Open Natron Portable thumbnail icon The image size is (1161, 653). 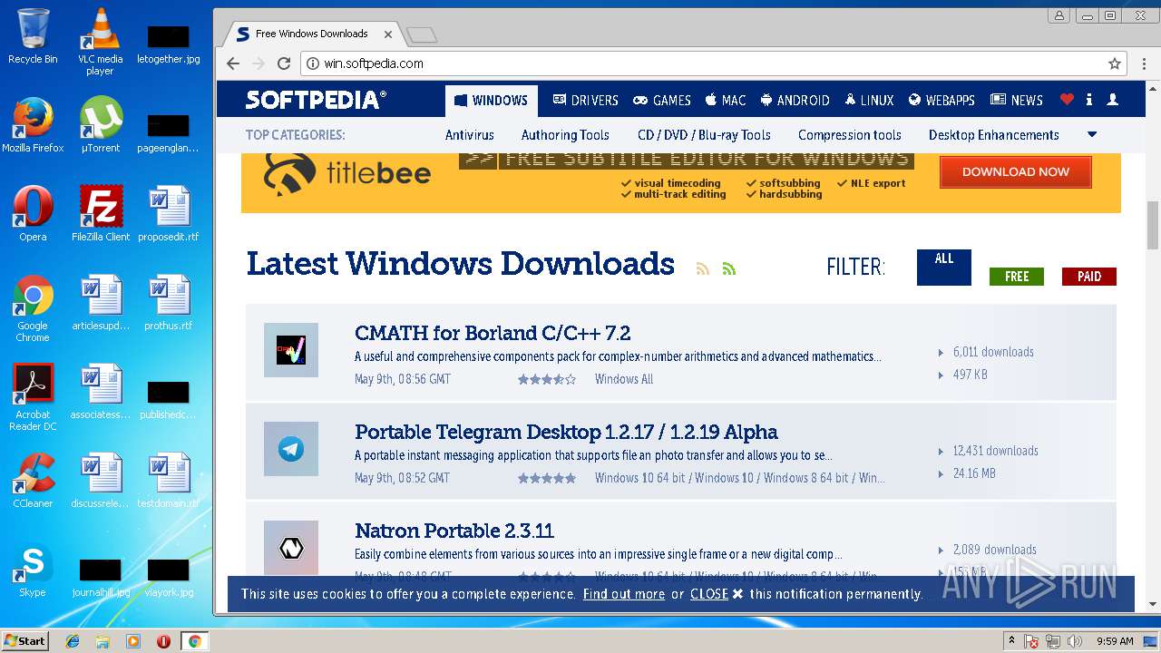[x=291, y=548]
